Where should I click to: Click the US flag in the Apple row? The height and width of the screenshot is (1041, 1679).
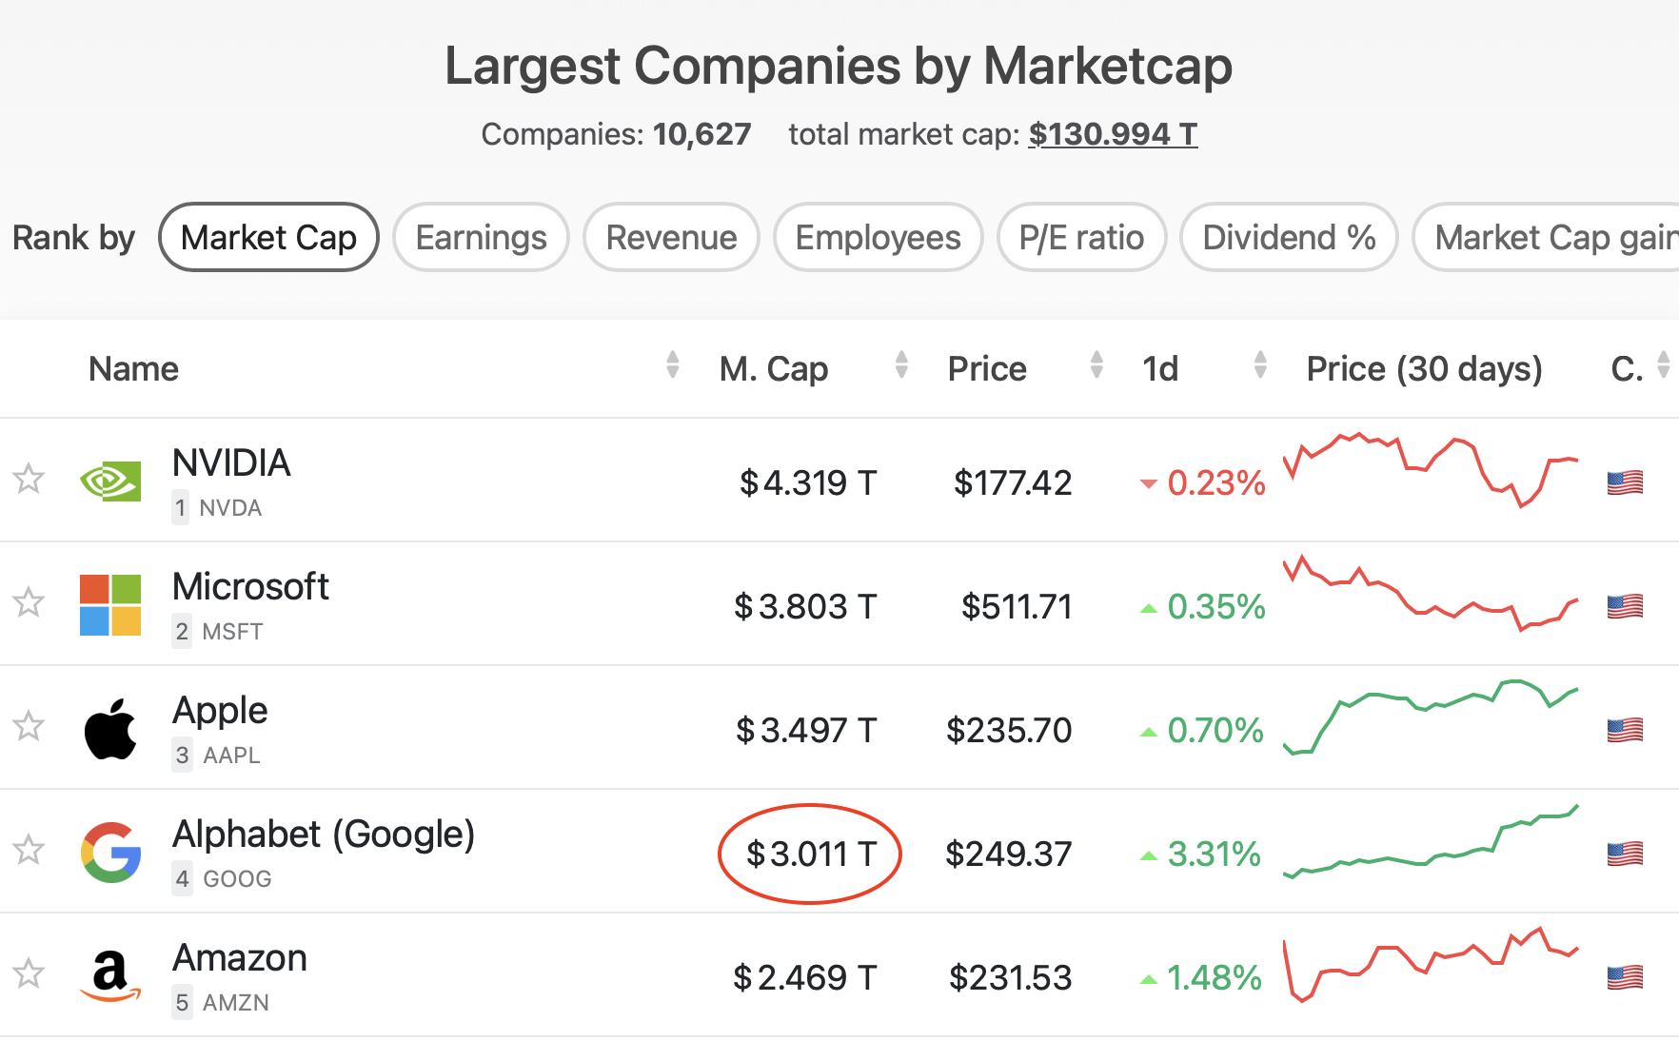(1625, 731)
